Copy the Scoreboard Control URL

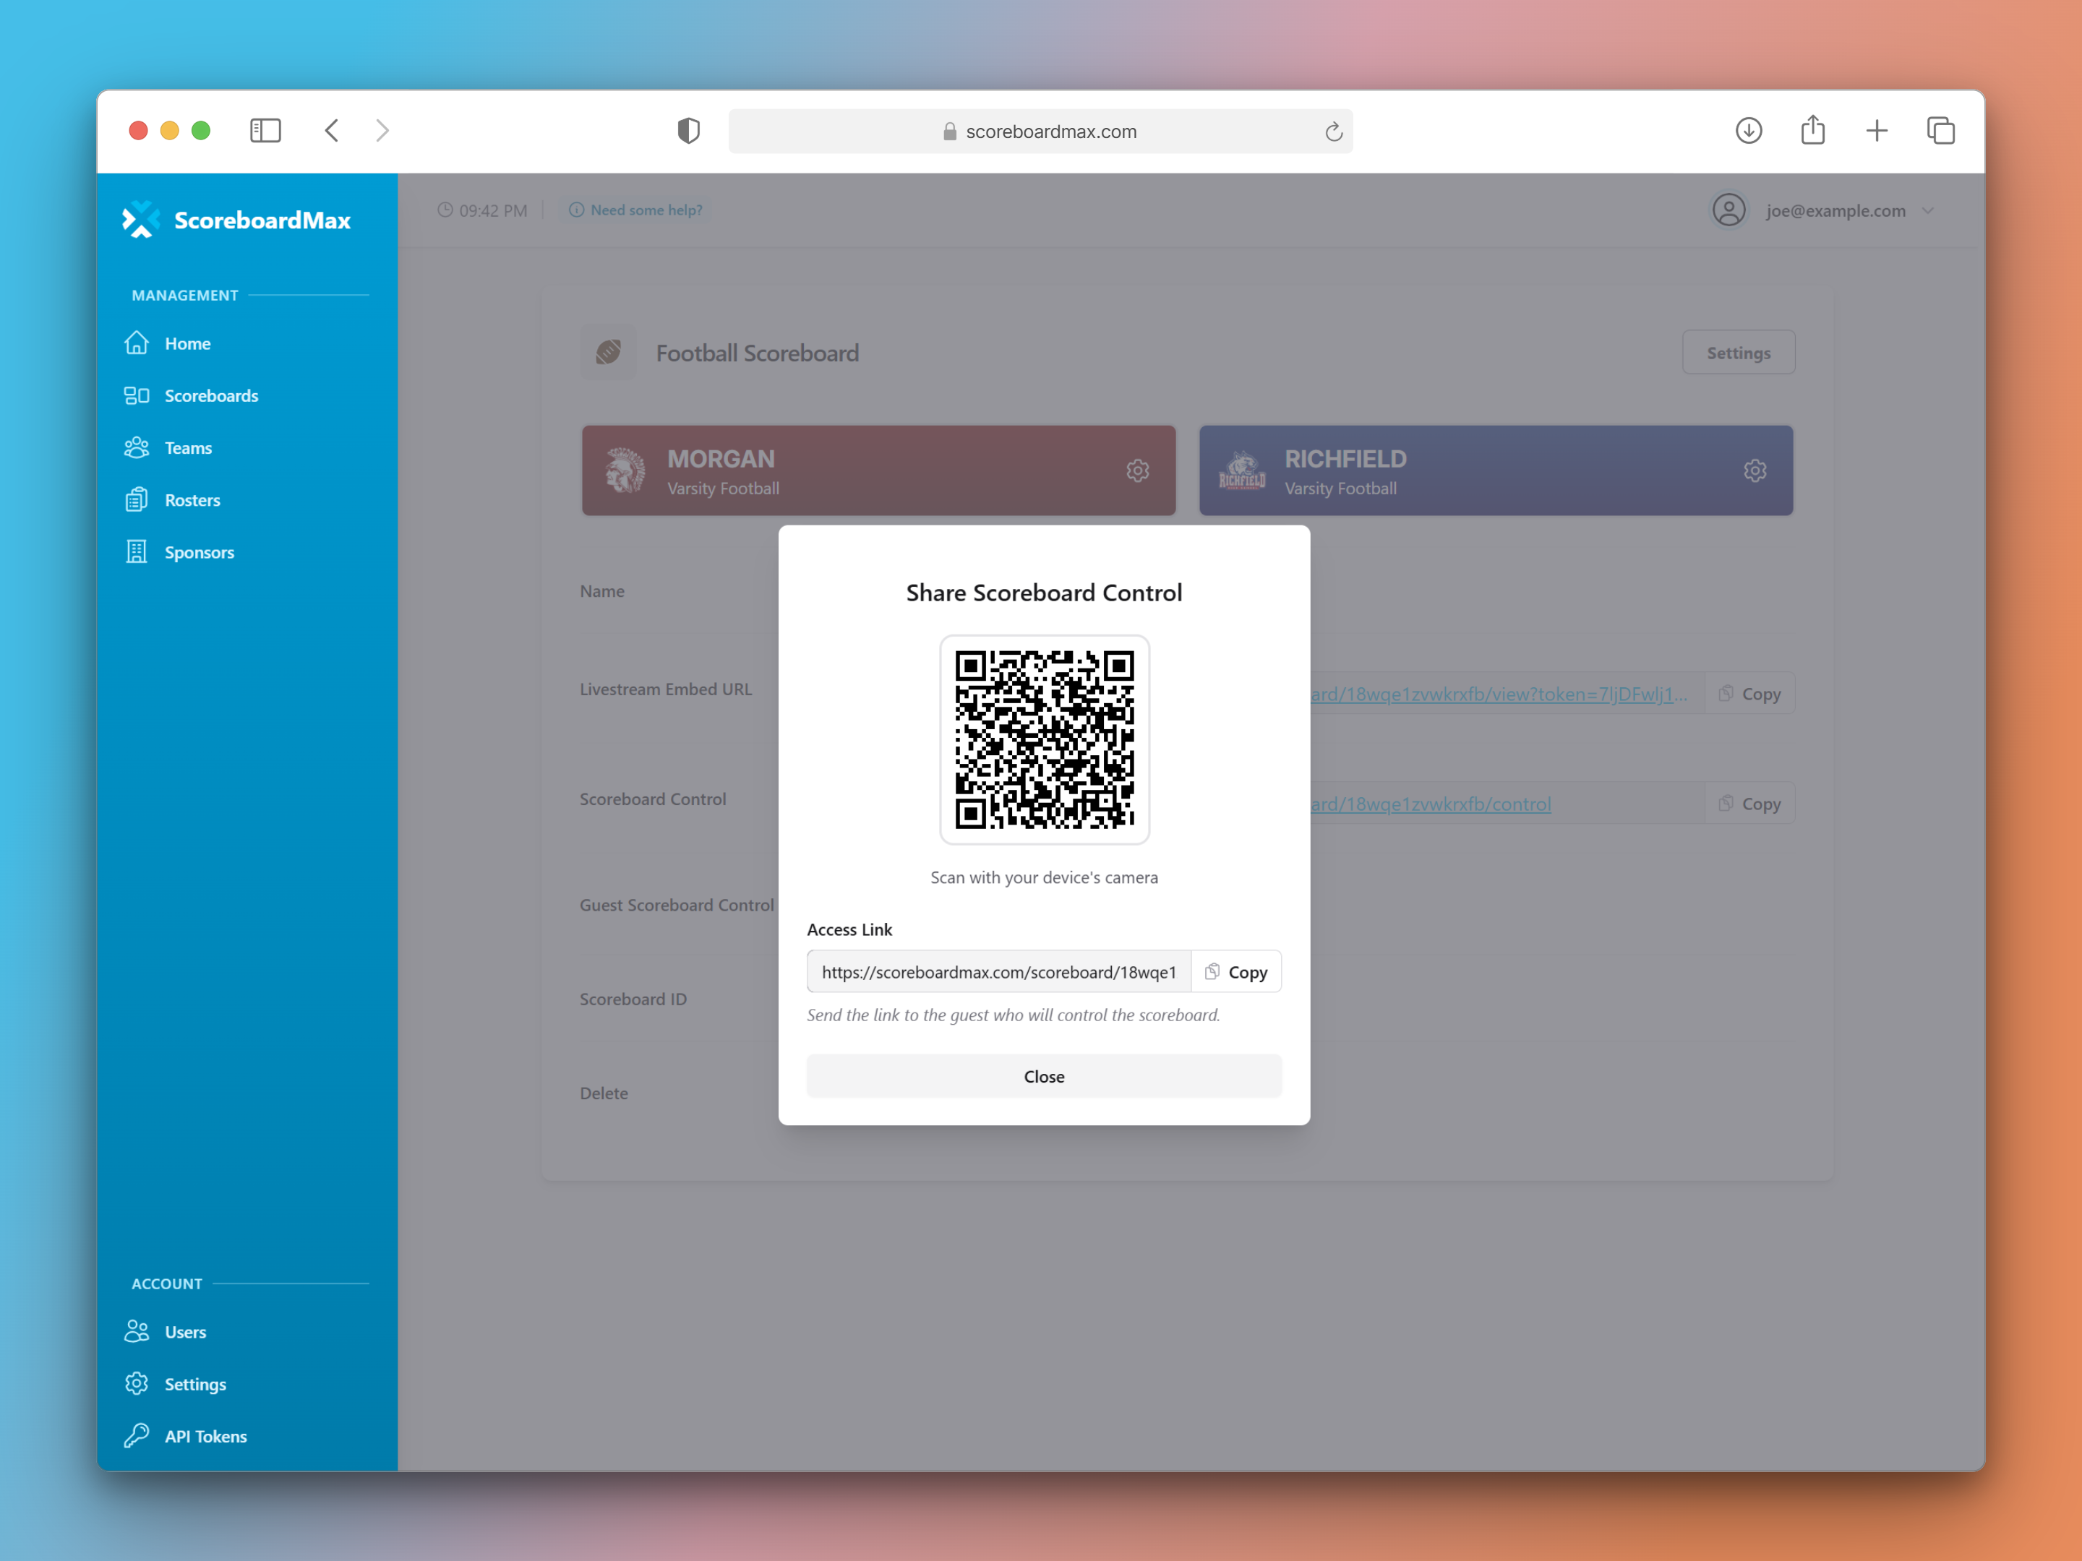(x=1749, y=804)
